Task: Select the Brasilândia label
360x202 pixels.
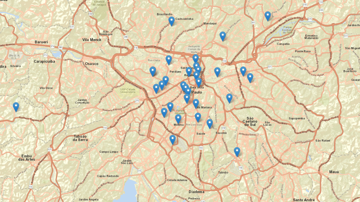Action: click(165, 14)
